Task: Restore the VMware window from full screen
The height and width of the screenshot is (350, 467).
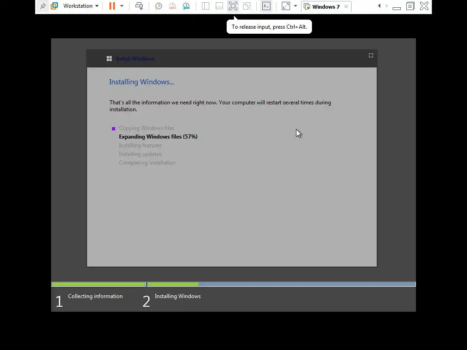Action: 410,6
